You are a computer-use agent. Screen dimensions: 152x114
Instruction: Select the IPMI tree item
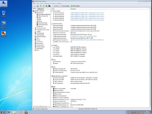(39, 19)
